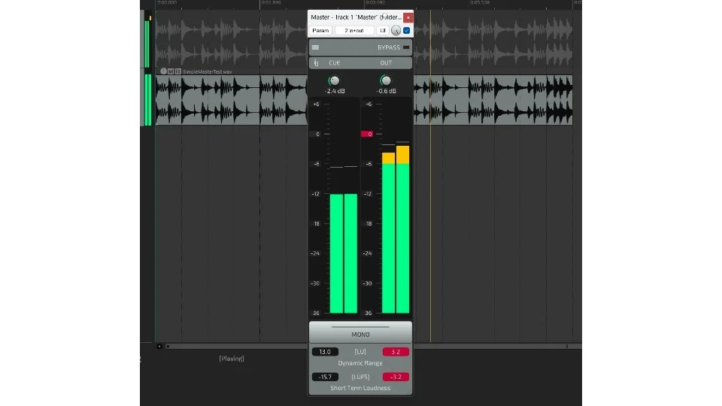Click the -15.7 LUFS loudness readout

325,377
